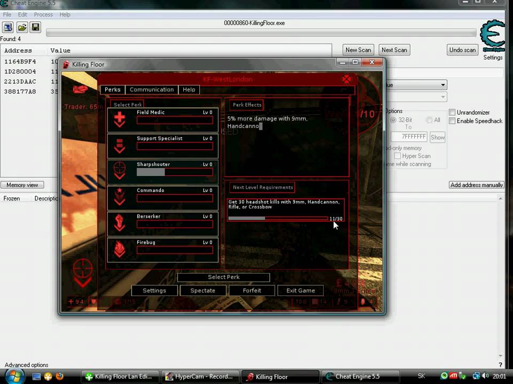Switch to the Help tab in Killing Floor
Screen dimensions: 513x384
coord(189,90)
